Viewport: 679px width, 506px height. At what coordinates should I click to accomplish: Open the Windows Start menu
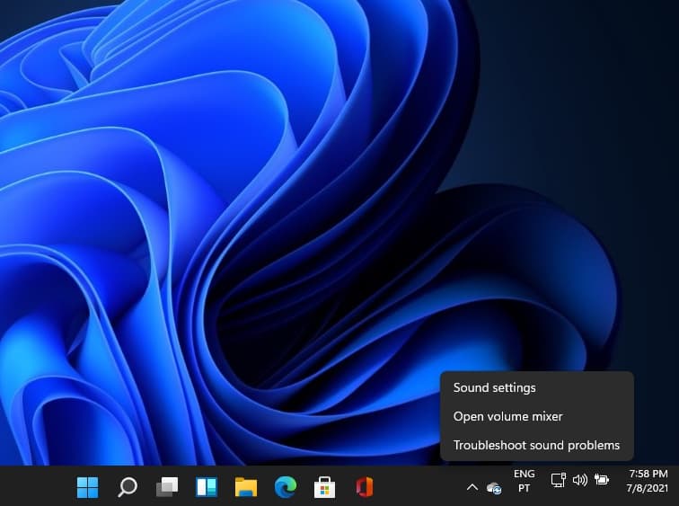87,487
